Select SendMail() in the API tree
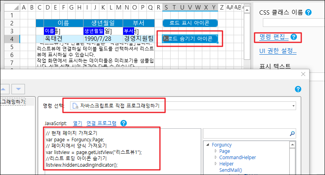This screenshot has width=325, height=175. (x=231, y=170)
